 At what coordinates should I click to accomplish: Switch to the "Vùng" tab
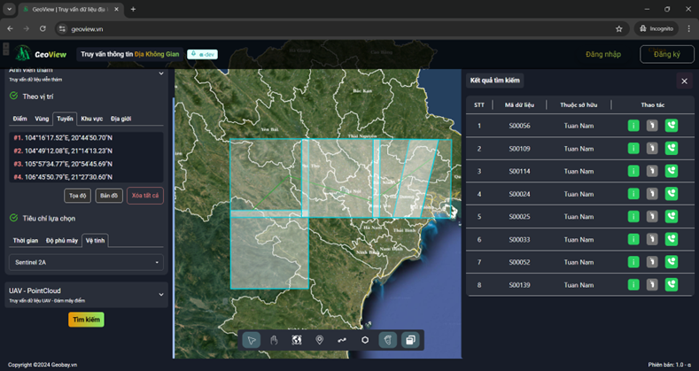41,118
